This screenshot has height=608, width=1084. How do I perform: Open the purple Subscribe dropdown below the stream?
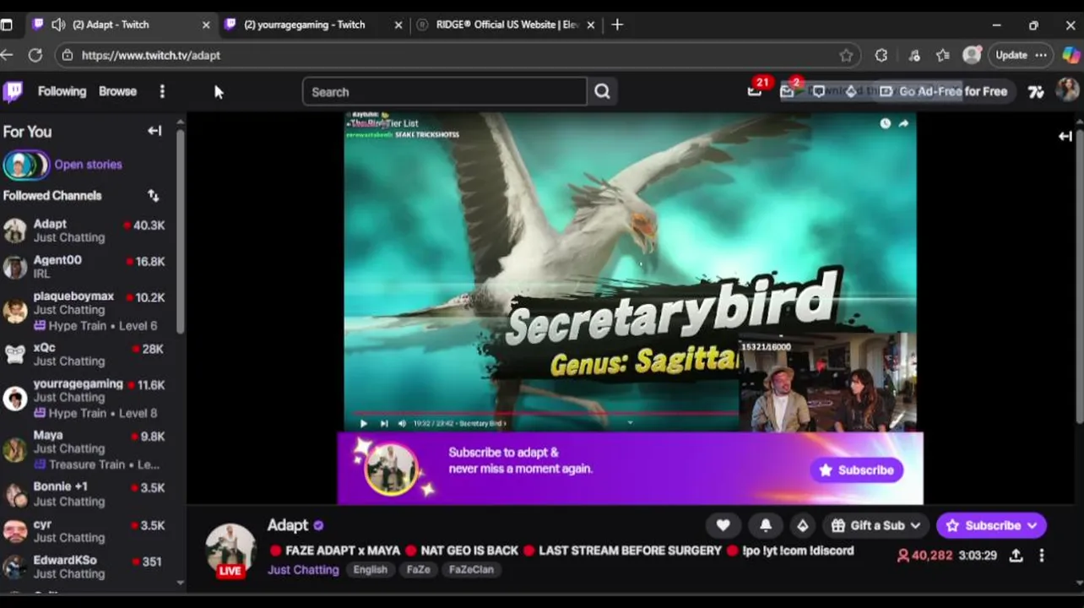click(991, 525)
